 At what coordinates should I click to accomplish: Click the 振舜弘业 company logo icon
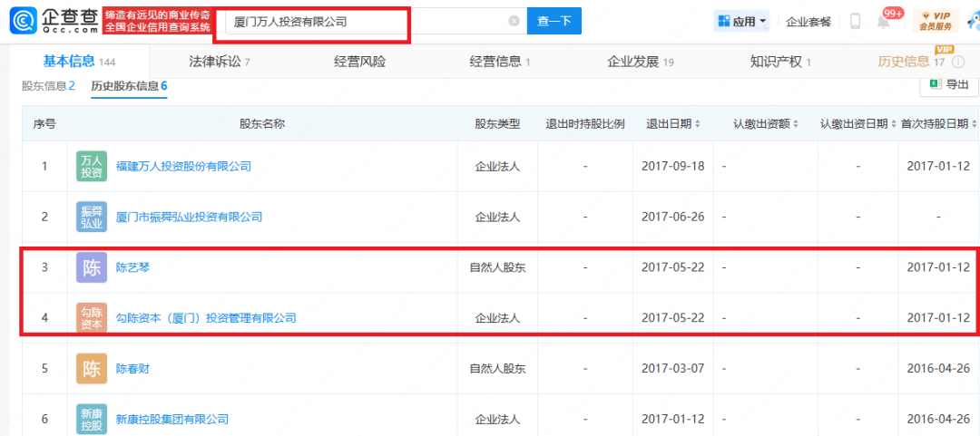coord(92,217)
